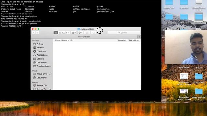This screenshot has width=207, height=116.
Task: Add a new Finder tab with plus button
Action: coord(139,37)
